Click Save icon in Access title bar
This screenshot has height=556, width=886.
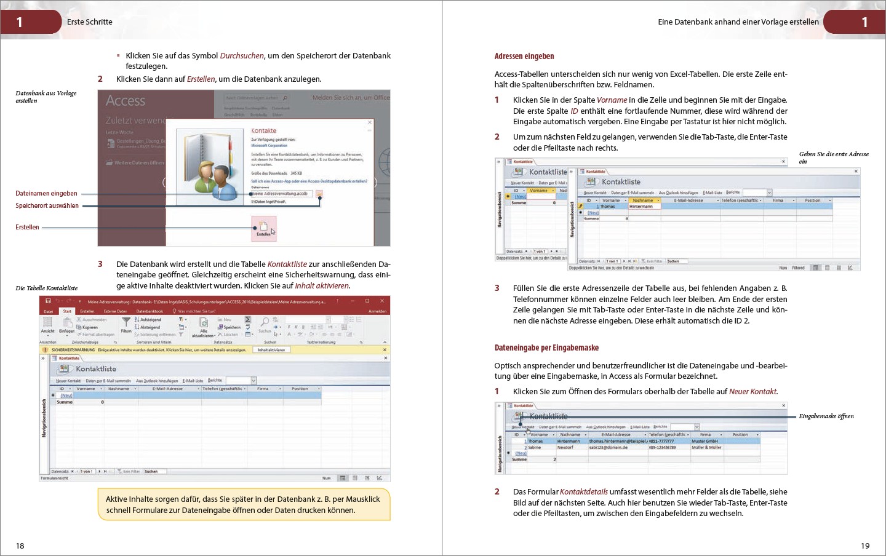click(x=48, y=301)
